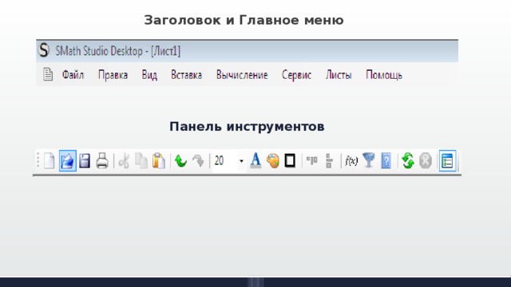Open the Листы menu
The width and height of the screenshot is (511, 287).
point(339,75)
